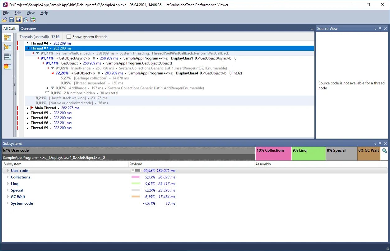390x251 pixels.
Task: Click the filter icon on InsertRange row
Action: pos(52,68)
